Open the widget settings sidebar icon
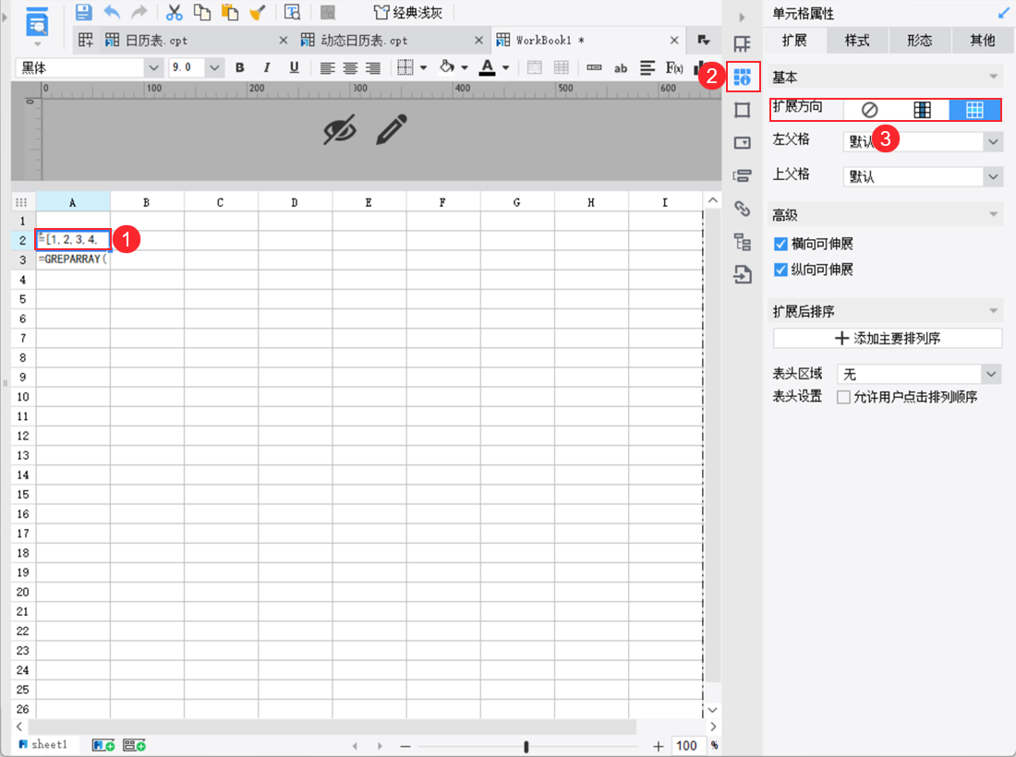This screenshot has width=1016, height=757. [743, 142]
